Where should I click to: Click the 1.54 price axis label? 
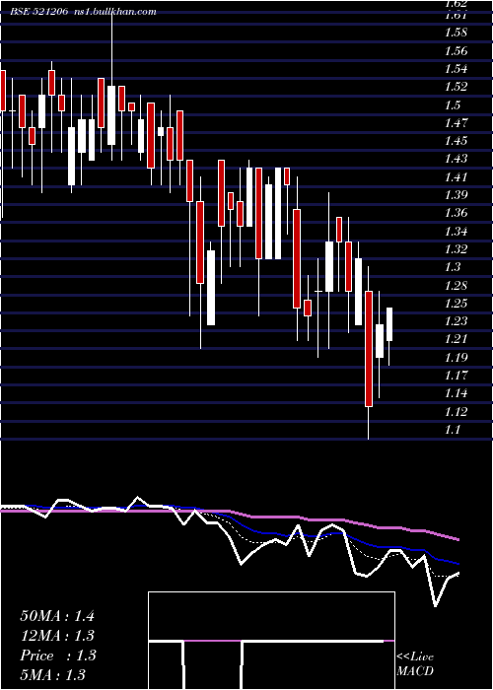(x=456, y=69)
